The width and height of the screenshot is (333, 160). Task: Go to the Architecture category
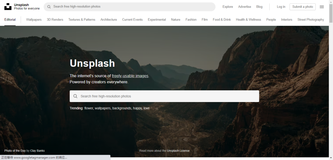109,19
